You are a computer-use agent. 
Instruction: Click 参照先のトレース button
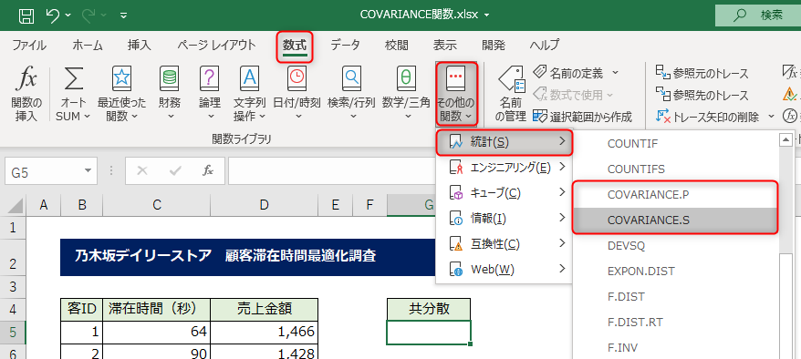coord(702,95)
